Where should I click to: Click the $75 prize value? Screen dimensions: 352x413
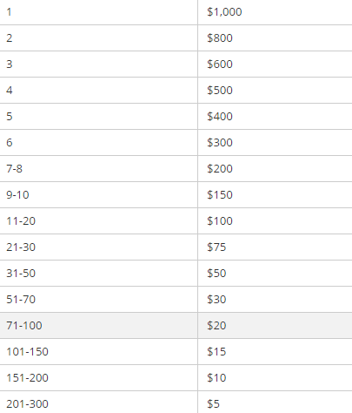(216, 247)
